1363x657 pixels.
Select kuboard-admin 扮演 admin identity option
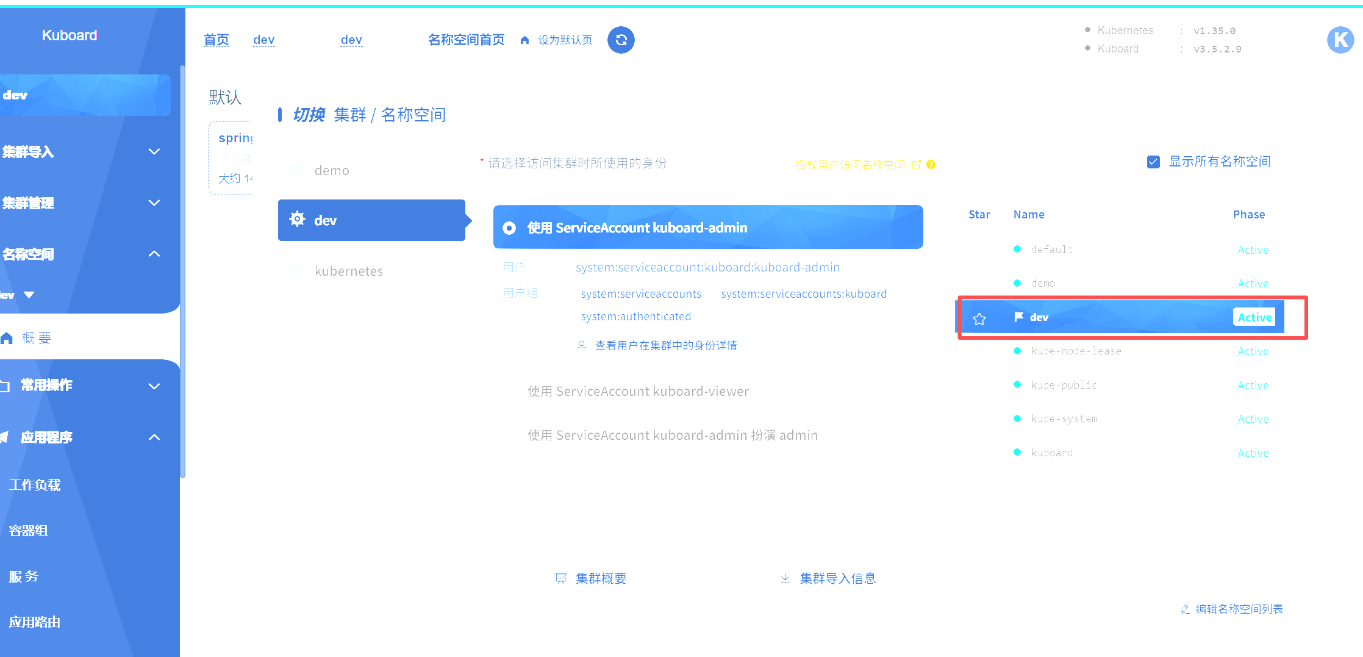[673, 436]
